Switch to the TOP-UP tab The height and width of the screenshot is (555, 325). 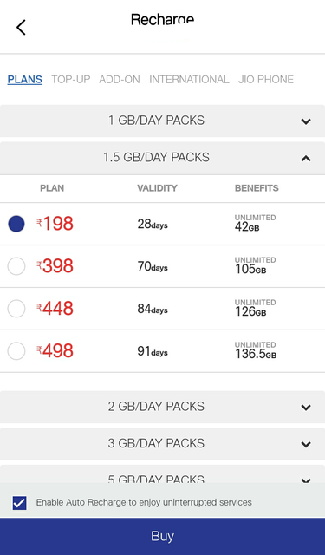pos(71,79)
